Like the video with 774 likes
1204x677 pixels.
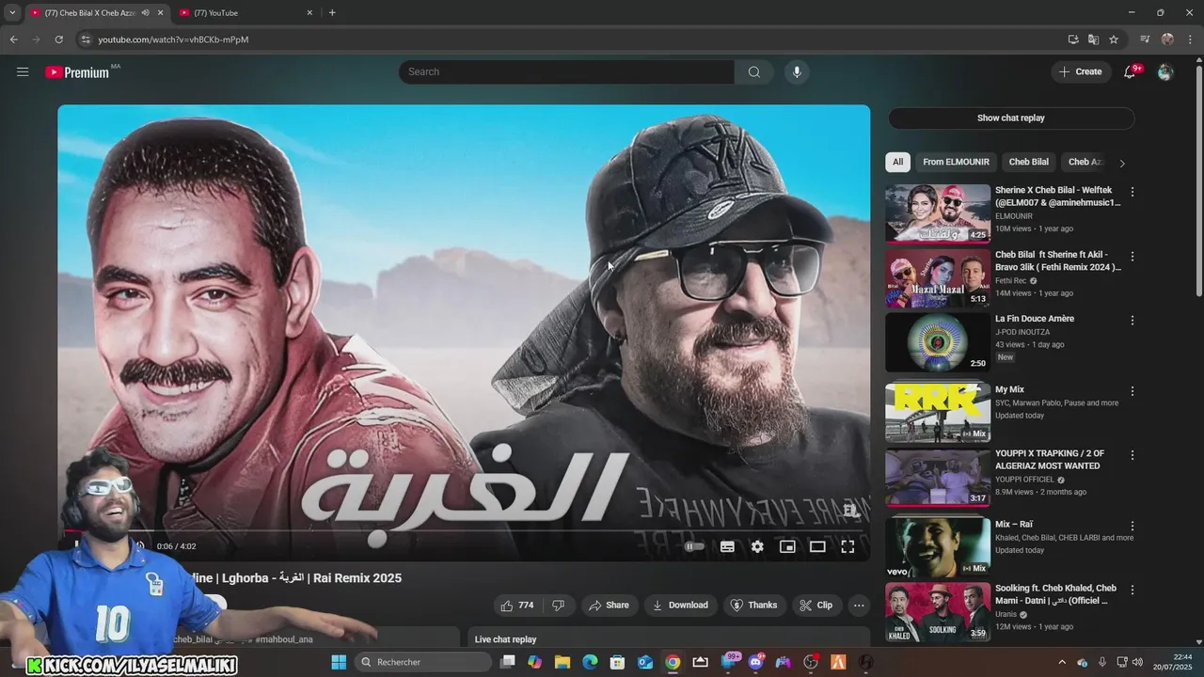pos(517,605)
